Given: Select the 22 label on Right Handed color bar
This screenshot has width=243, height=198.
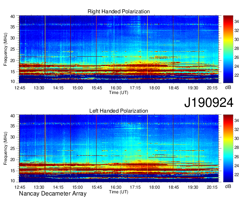Looking at the screenshot, I should tap(237, 75).
